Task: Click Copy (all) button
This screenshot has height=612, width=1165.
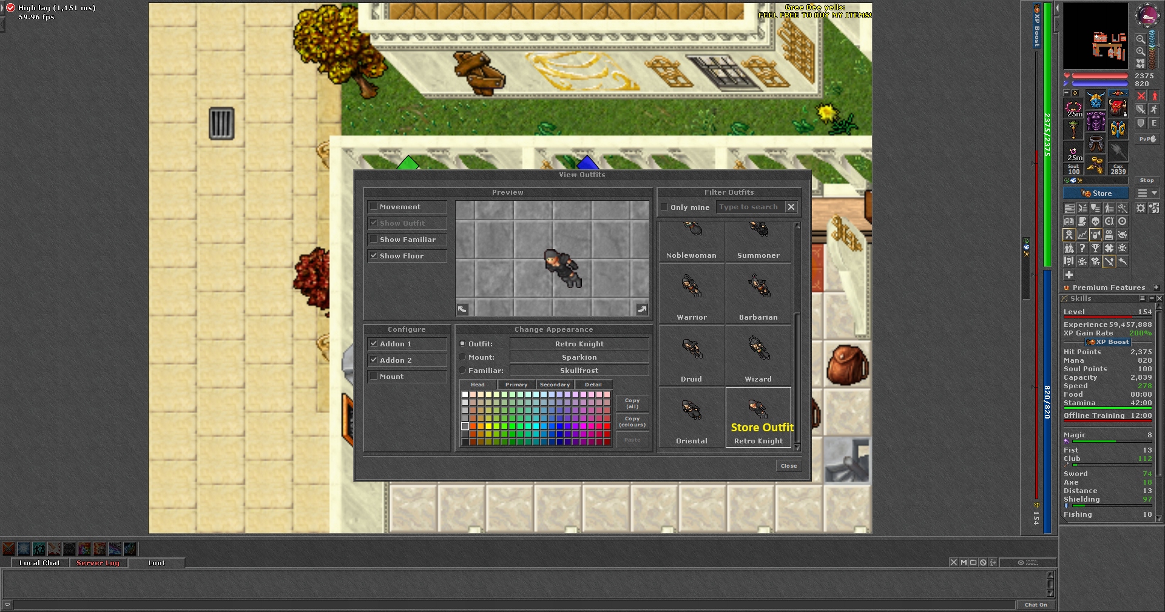Action: [x=632, y=403]
